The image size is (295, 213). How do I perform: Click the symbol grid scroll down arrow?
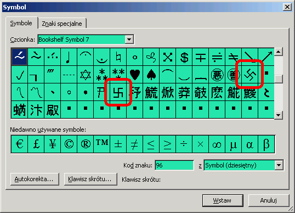pos(279,115)
